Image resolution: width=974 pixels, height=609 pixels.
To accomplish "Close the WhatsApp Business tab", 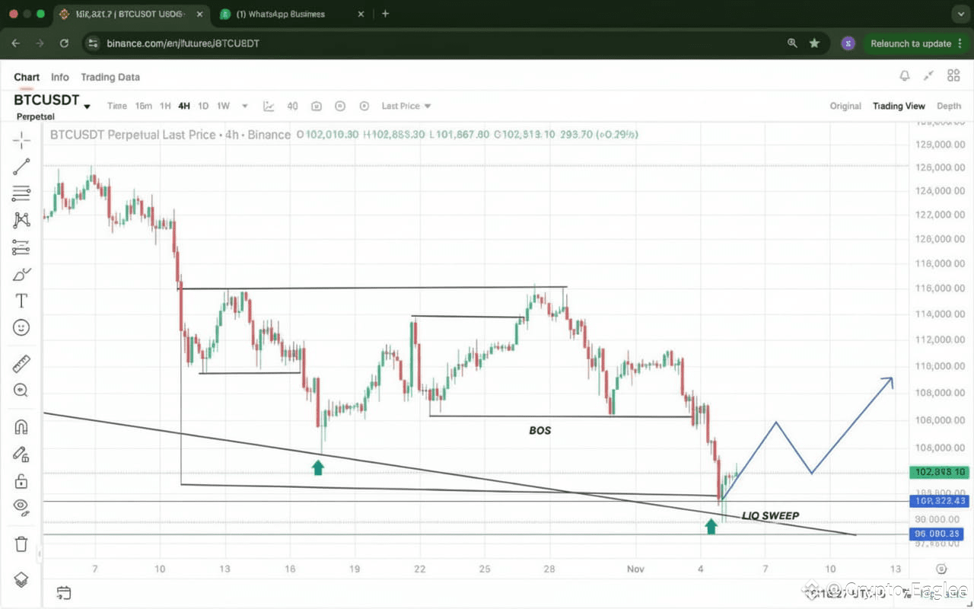I will pyautogui.click(x=361, y=14).
